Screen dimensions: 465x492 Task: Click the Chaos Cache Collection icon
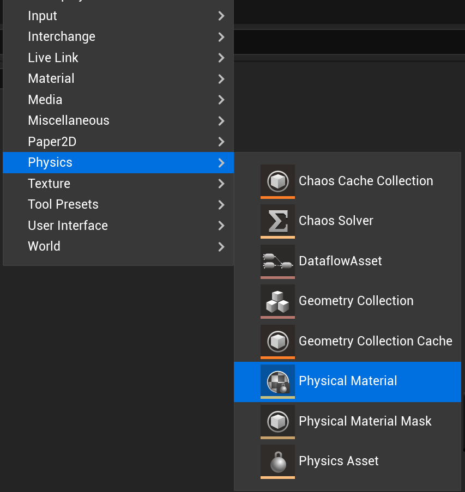pos(277,181)
